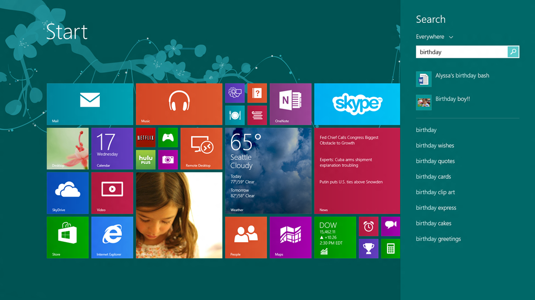Open the Music tile with headphones
Viewport: 535px width, 300px height.
coord(179,104)
